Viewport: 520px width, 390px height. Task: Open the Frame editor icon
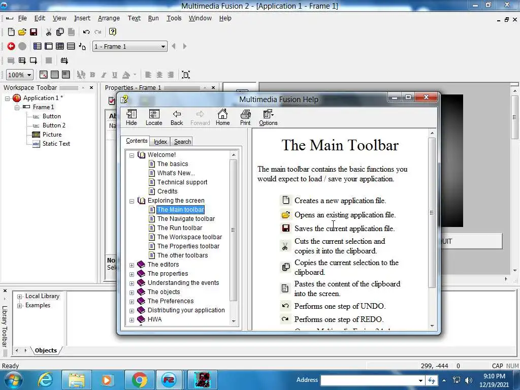point(49,46)
